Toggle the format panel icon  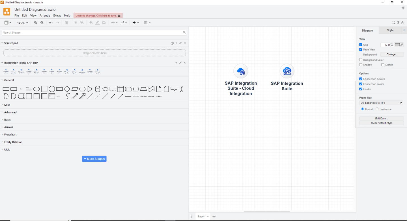pyautogui.click(x=398, y=23)
